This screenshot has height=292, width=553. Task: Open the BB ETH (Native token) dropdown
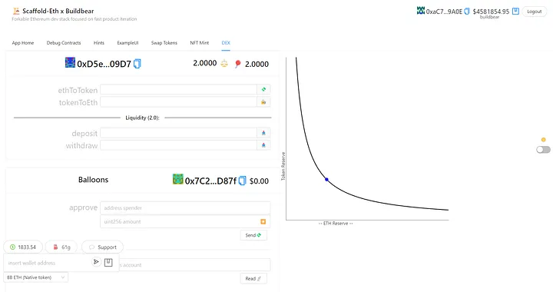[36, 277]
